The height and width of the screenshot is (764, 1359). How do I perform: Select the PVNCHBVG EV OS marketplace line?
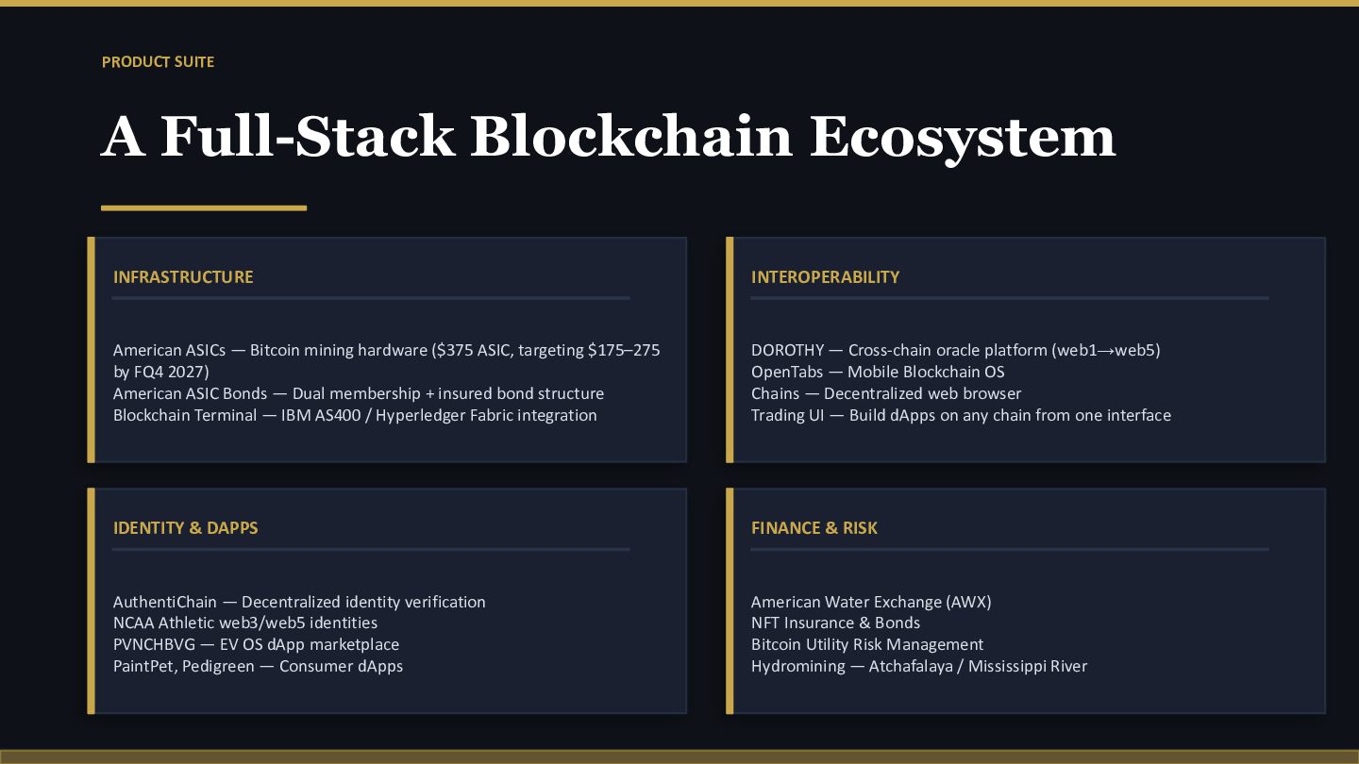256,645
